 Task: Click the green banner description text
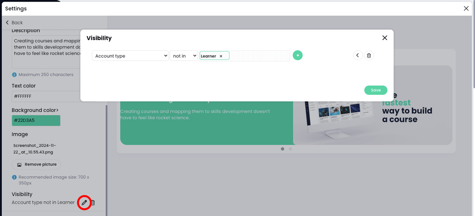(x=195, y=115)
